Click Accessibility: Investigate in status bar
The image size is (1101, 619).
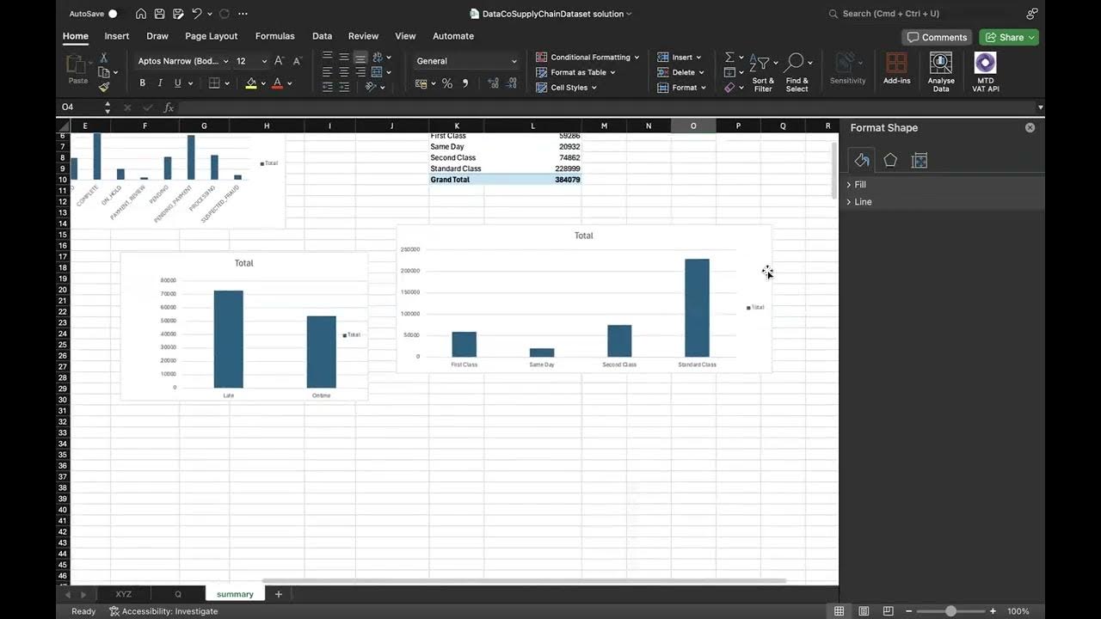pos(163,611)
